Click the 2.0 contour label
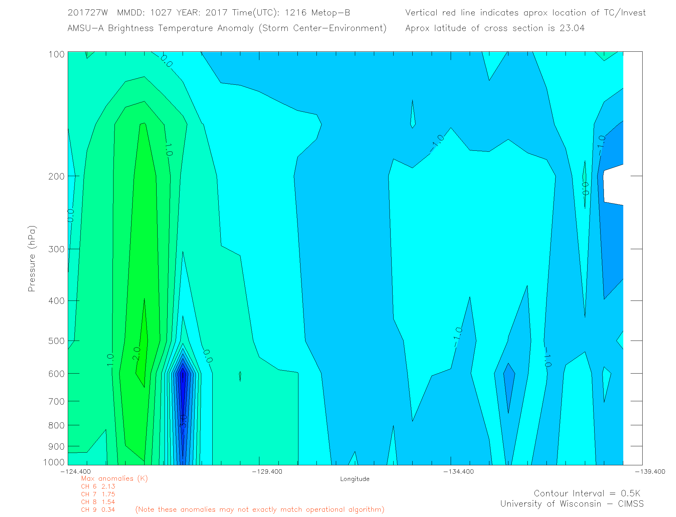The image size is (676, 517). click(x=137, y=354)
